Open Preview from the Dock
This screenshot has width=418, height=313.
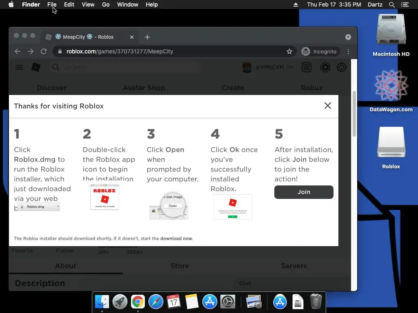[x=254, y=302]
